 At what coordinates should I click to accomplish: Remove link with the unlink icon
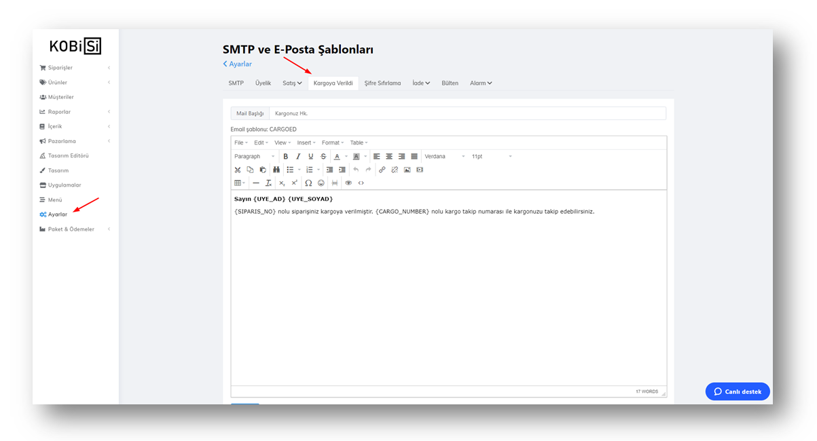click(395, 170)
